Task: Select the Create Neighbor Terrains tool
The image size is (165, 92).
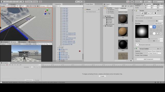Action: 142,13
